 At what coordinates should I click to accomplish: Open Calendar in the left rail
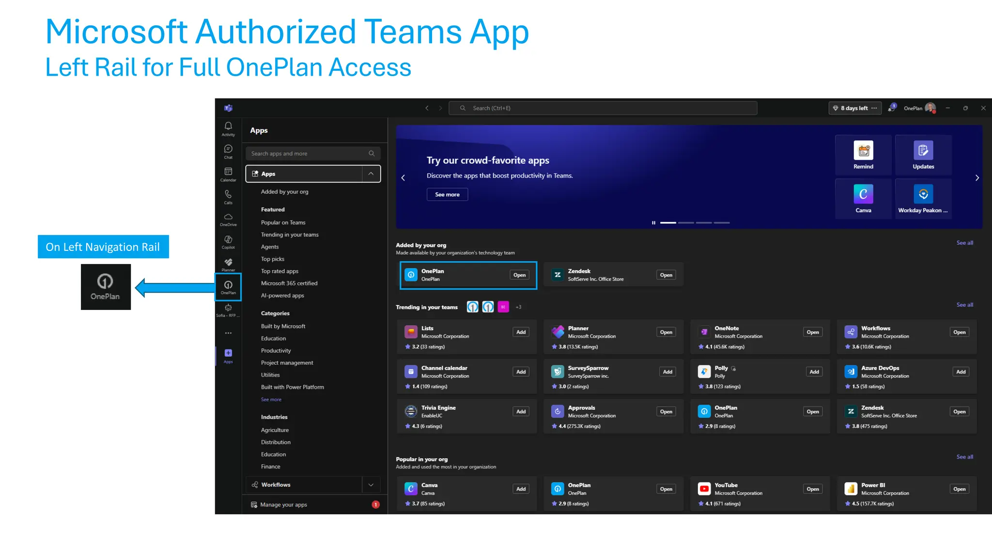tap(228, 174)
